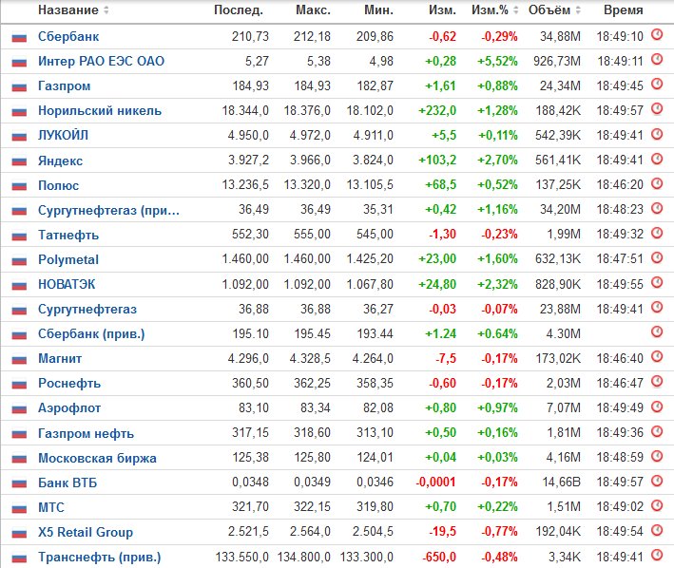Open the Газпром stock link
674x568 pixels.
[64, 85]
